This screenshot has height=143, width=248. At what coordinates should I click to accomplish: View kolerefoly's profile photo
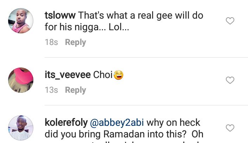(x=21, y=128)
